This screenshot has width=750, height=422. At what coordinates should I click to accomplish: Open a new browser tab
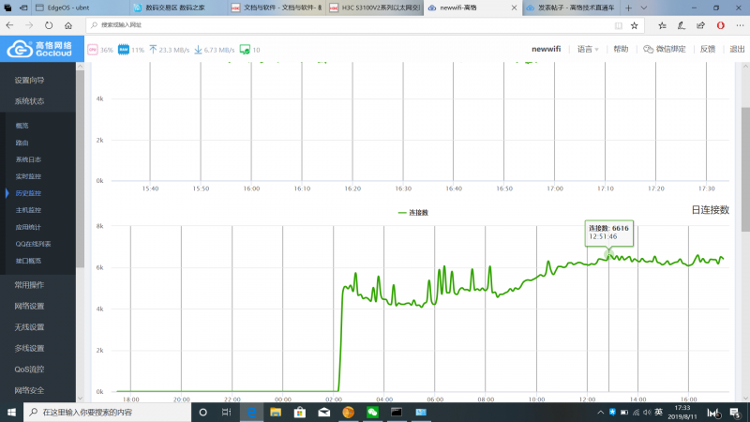[628, 8]
